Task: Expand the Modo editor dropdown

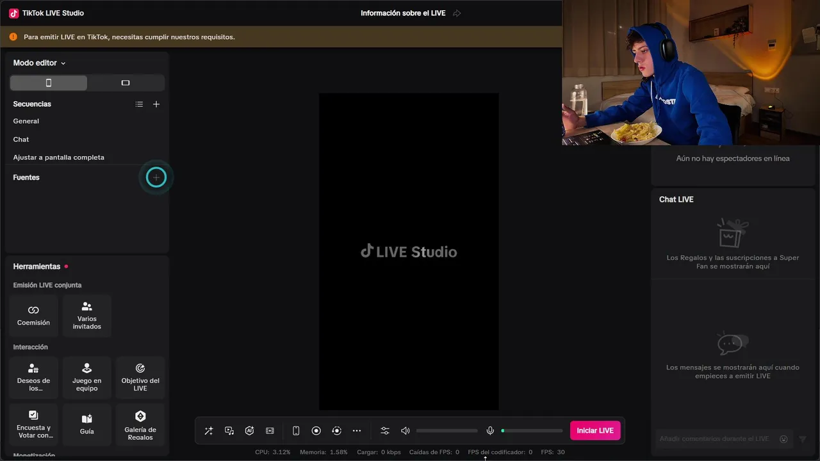Action: 40,63
